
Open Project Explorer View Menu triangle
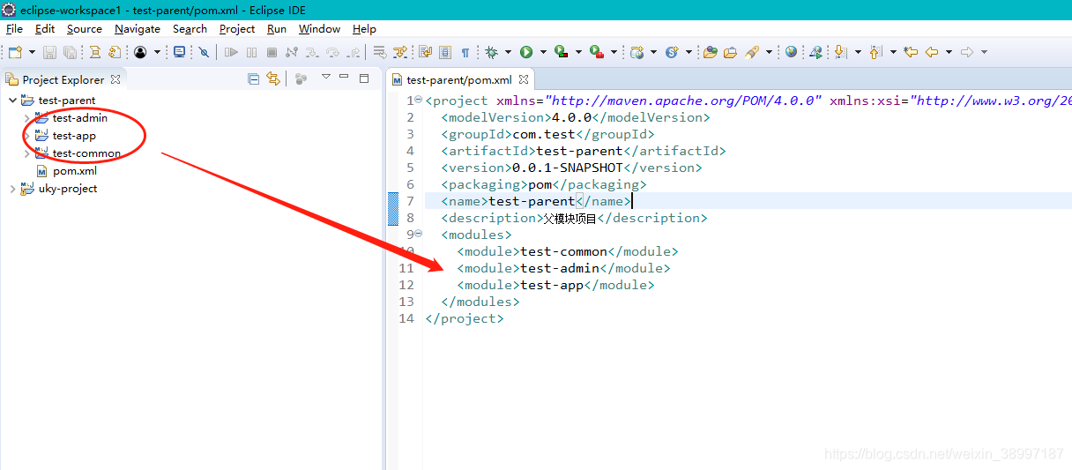[x=325, y=78]
